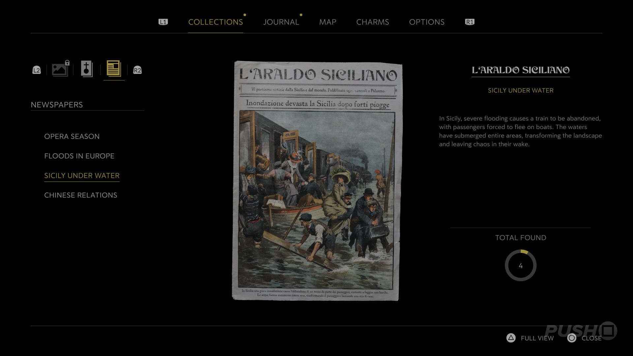Viewport: 633px width, 356px height.
Task: Open the tarot card collection icon
Action: [x=87, y=69]
